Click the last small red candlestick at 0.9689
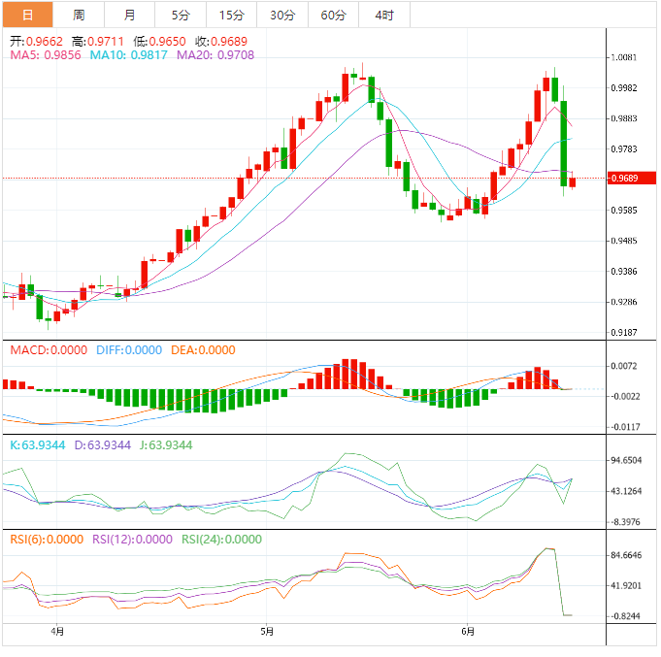661x657 pixels. coord(573,182)
